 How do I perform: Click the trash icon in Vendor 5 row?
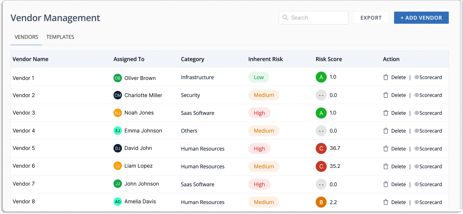(x=386, y=149)
